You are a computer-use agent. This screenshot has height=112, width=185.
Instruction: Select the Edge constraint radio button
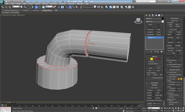175,24
